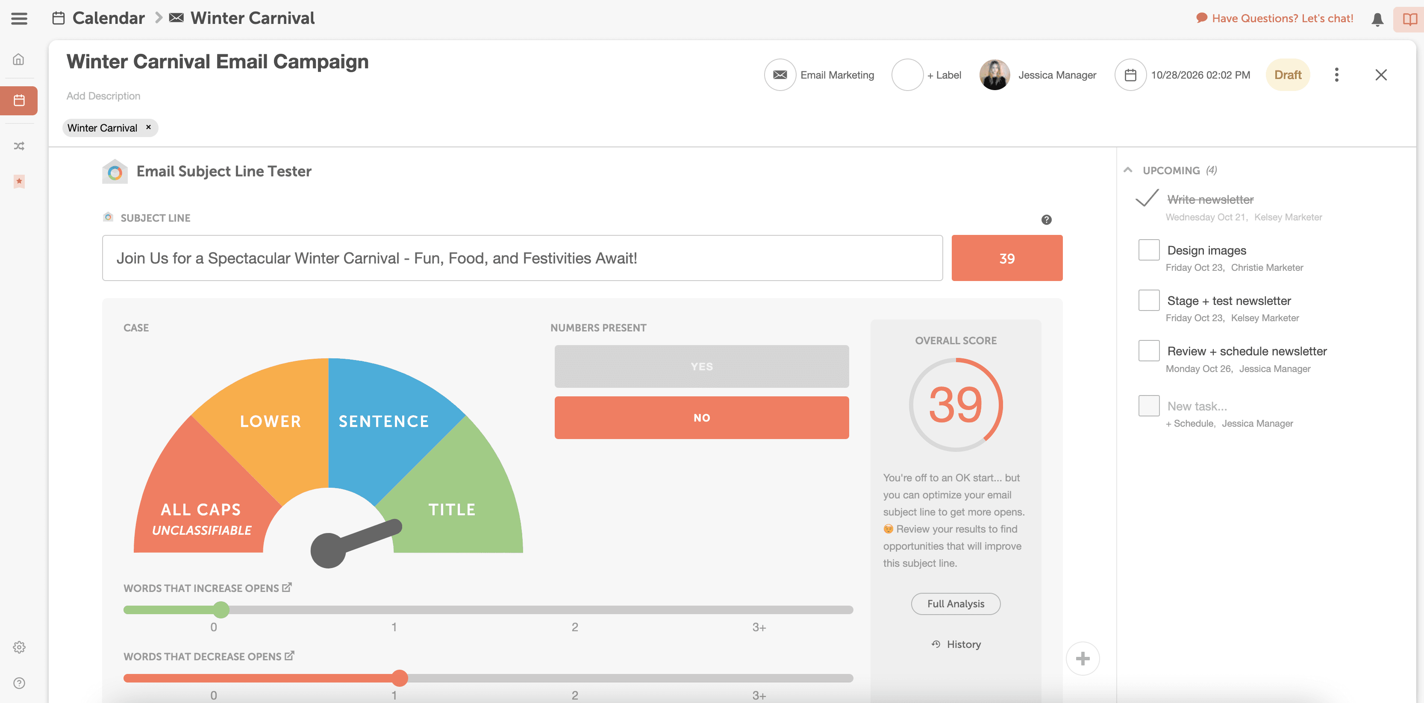Open the shuffle icon in sidebar
Viewport: 1424px width, 703px height.
19,146
